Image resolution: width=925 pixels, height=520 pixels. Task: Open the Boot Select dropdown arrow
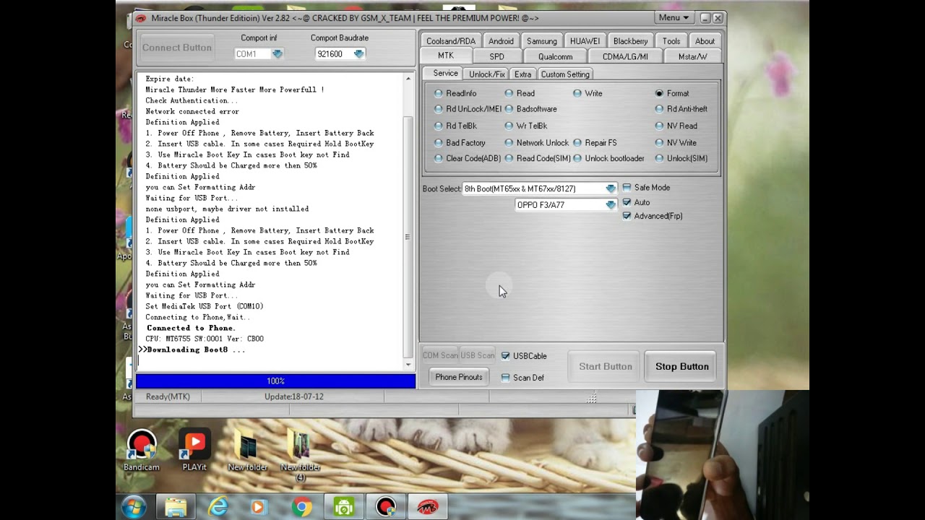click(611, 188)
